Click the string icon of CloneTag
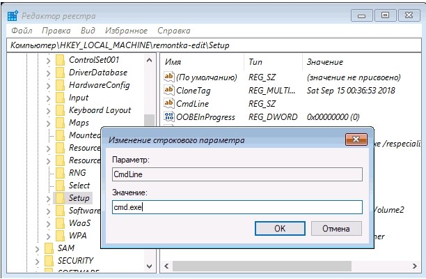Image resolution: width=426 pixels, height=279 pixels. point(168,90)
